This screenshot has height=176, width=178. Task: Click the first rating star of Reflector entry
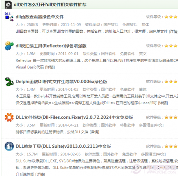166,46
